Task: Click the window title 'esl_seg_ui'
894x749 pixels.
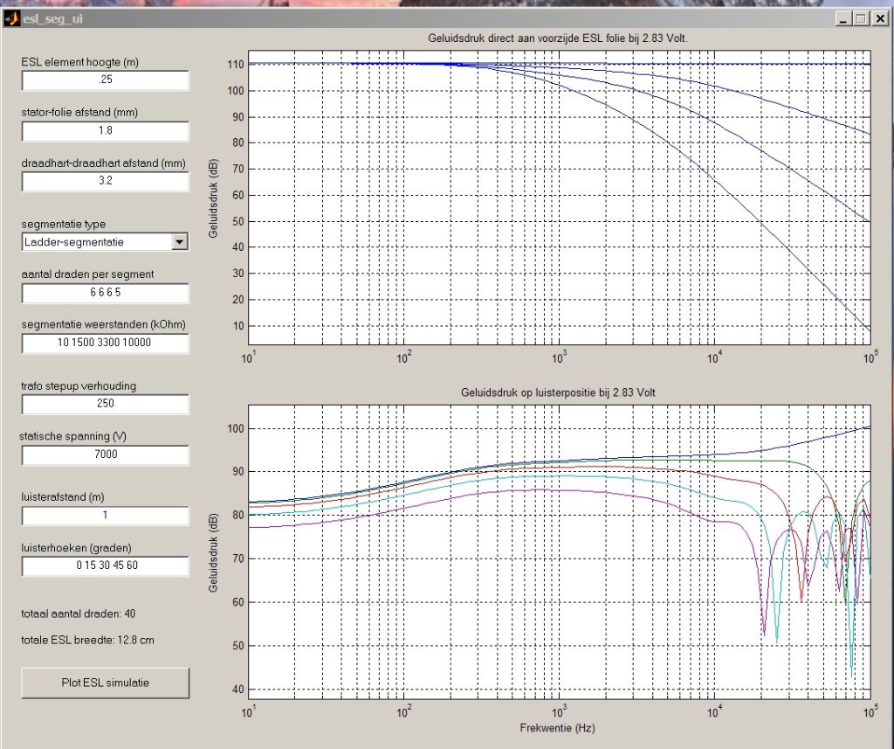Action: [53, 19]
